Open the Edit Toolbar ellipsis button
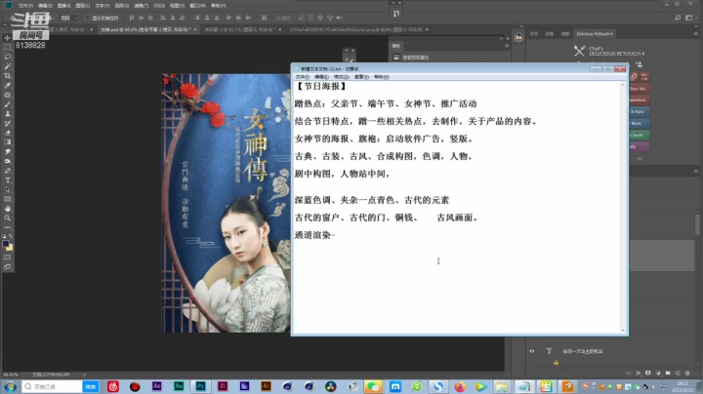The image size is (703, 394). [x=7, y=227]
